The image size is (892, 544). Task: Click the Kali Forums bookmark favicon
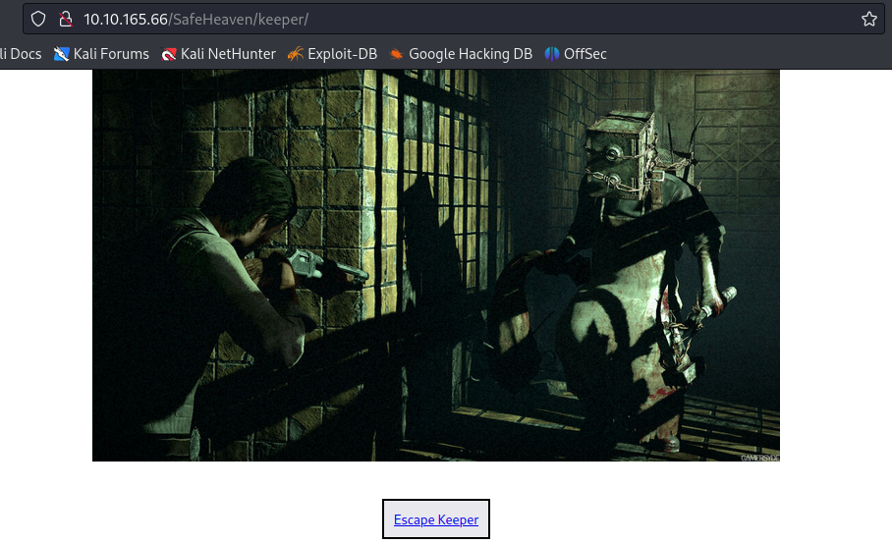pyautogui.click(x=62, y=54)
